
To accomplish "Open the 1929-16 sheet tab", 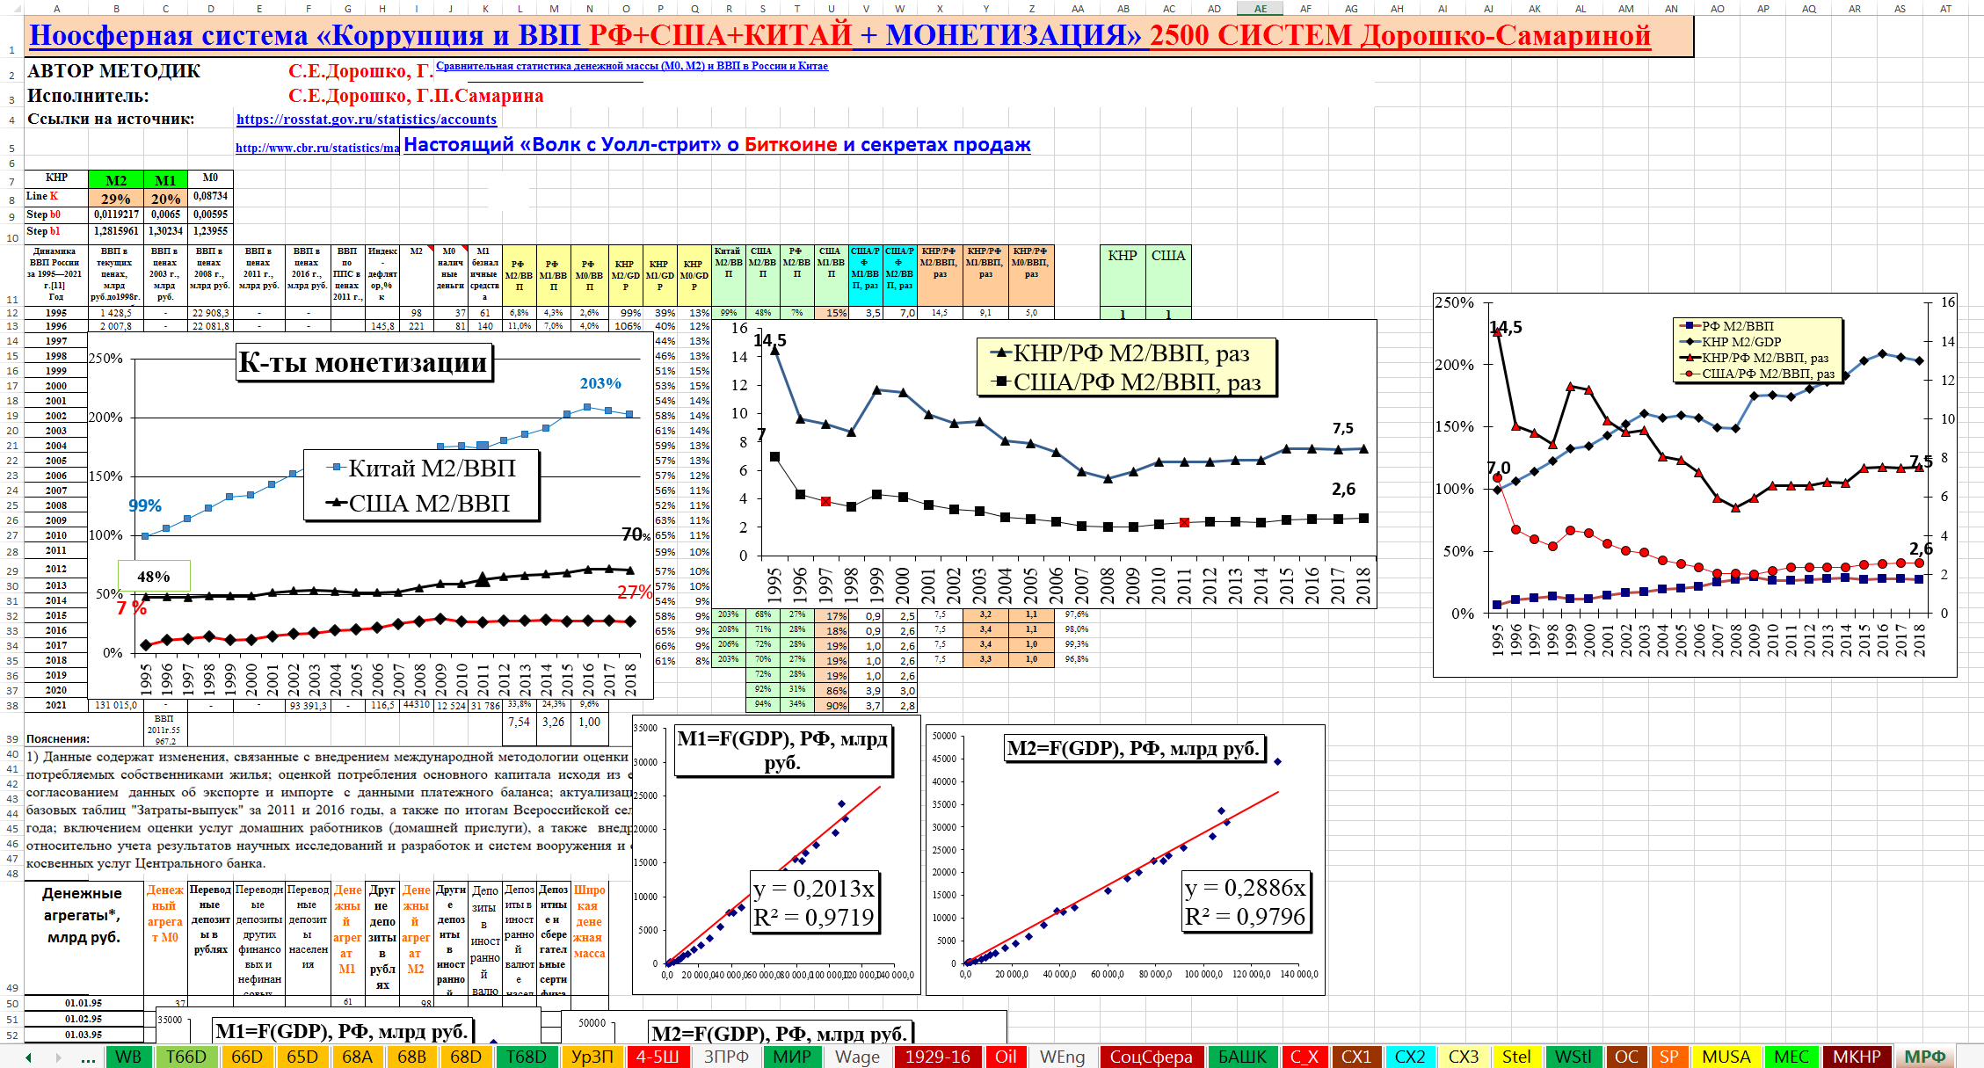I will (937, 1057).
